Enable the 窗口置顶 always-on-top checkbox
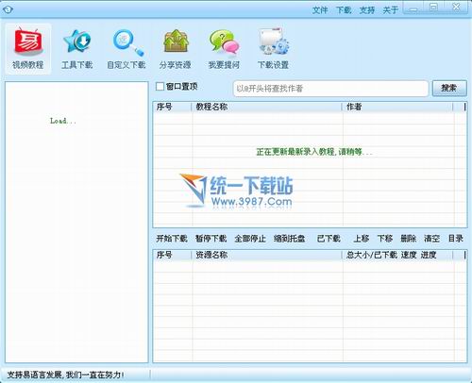472x383 pixels. [x=160, y=87]
